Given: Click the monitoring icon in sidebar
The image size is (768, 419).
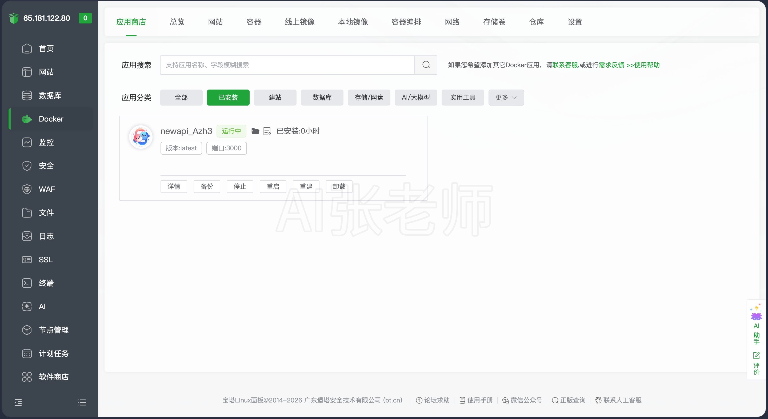Looking at the screenshot, I should tap(27, 142).
